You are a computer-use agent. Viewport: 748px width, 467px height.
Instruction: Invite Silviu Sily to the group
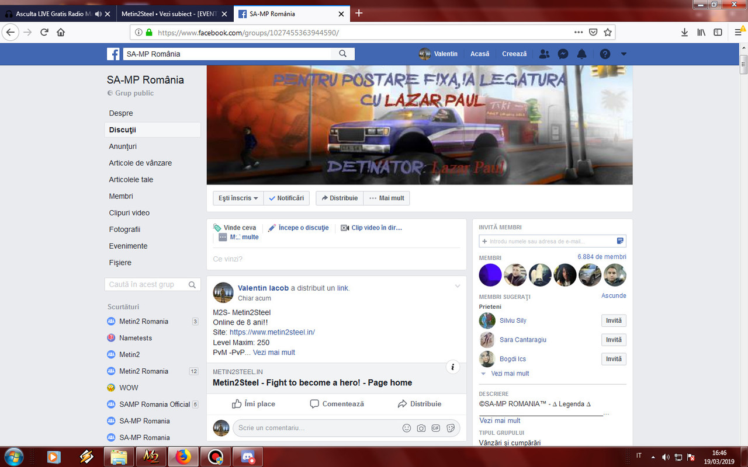(x=614, y=320)
